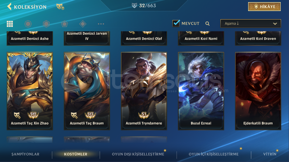The image size is (289, 162).
Task: Open the Aşama sort dropdown
Action: coord(251,23)
